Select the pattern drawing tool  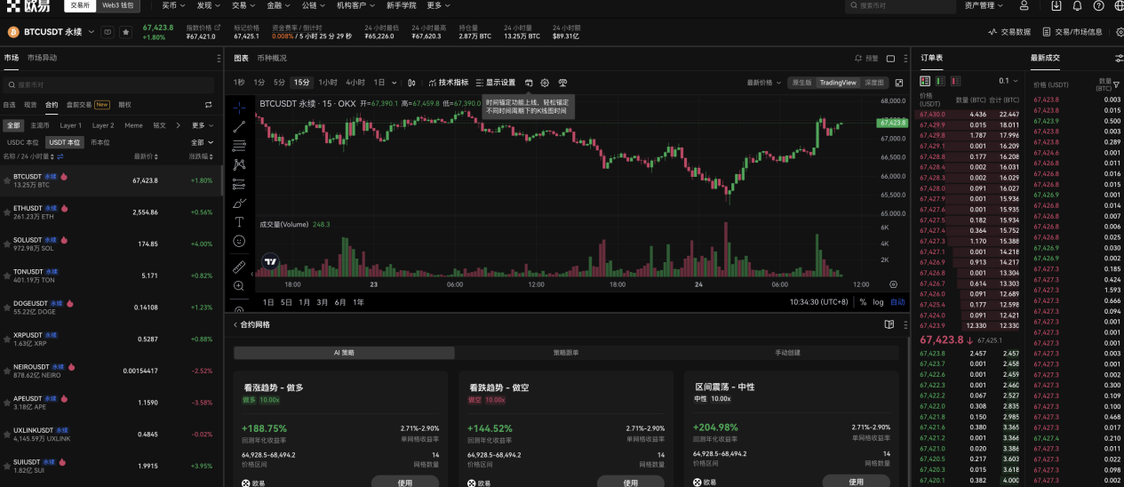click(239, 164)
